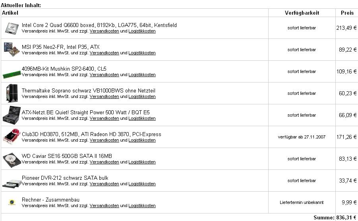Click the Intel Core 2 Quad processor thumbnail
Image resolution: width=358 pixels, height=221 pixels.
point(12,28)
